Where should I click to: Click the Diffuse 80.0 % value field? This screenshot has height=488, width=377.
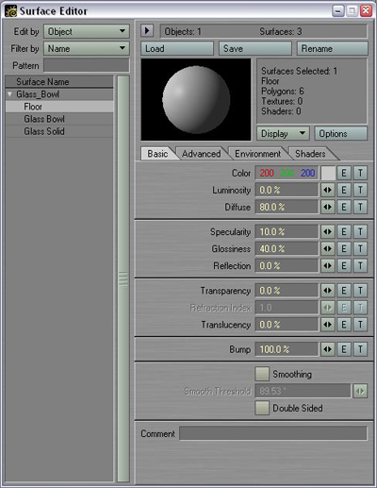pyautogui.click(x=287, y=207)
